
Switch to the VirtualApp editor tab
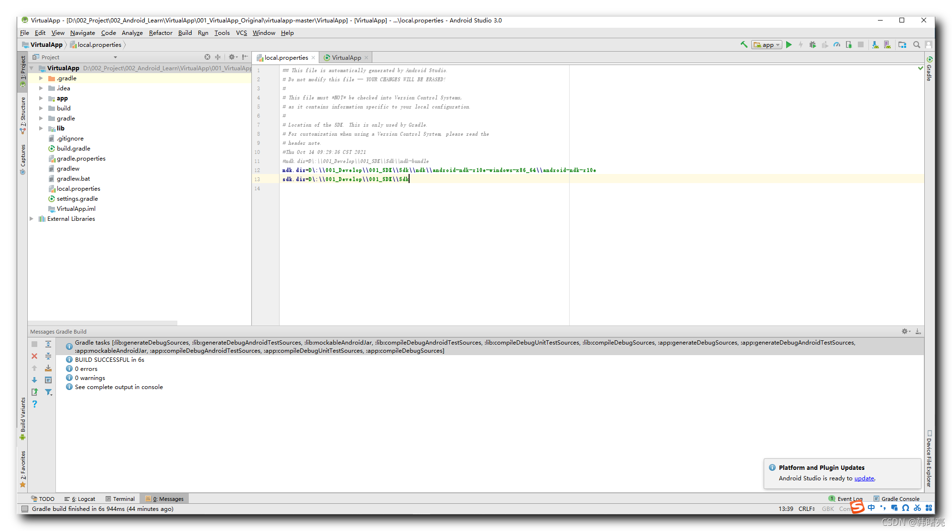(x=346, y=57)
